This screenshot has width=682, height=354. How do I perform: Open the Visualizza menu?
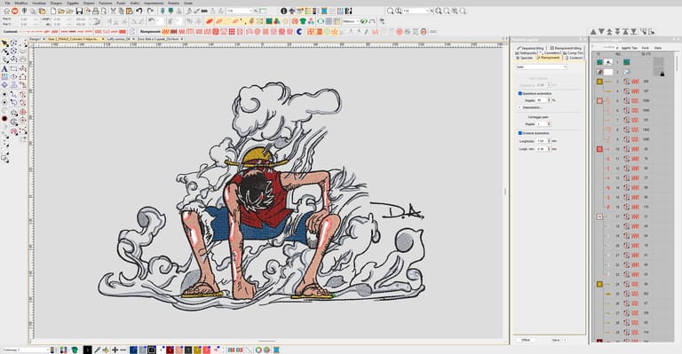[39, 3]
